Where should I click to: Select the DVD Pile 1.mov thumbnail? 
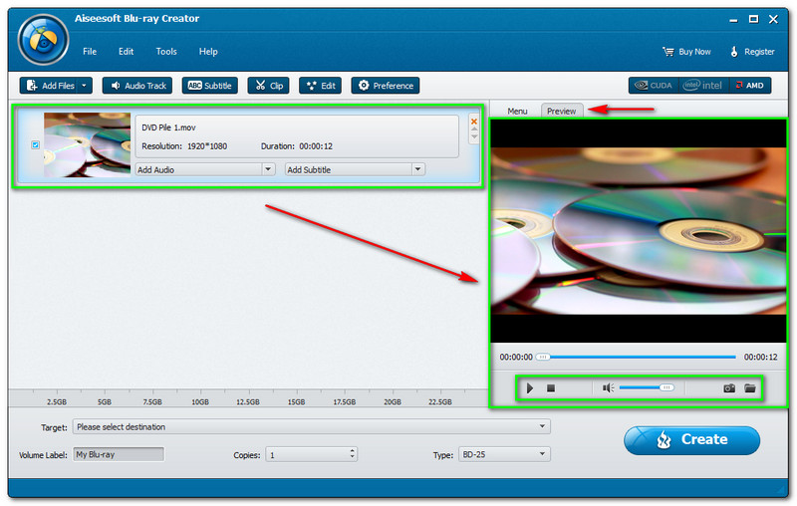[x=87, y=144]
